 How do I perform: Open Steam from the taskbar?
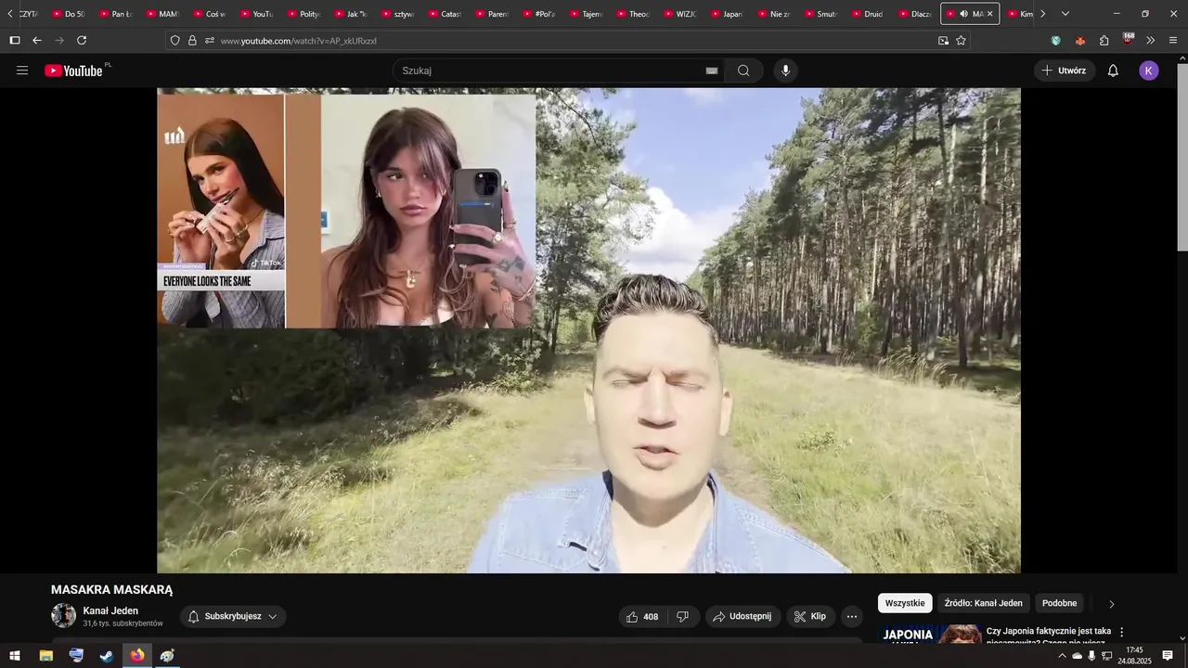(107, 656)
